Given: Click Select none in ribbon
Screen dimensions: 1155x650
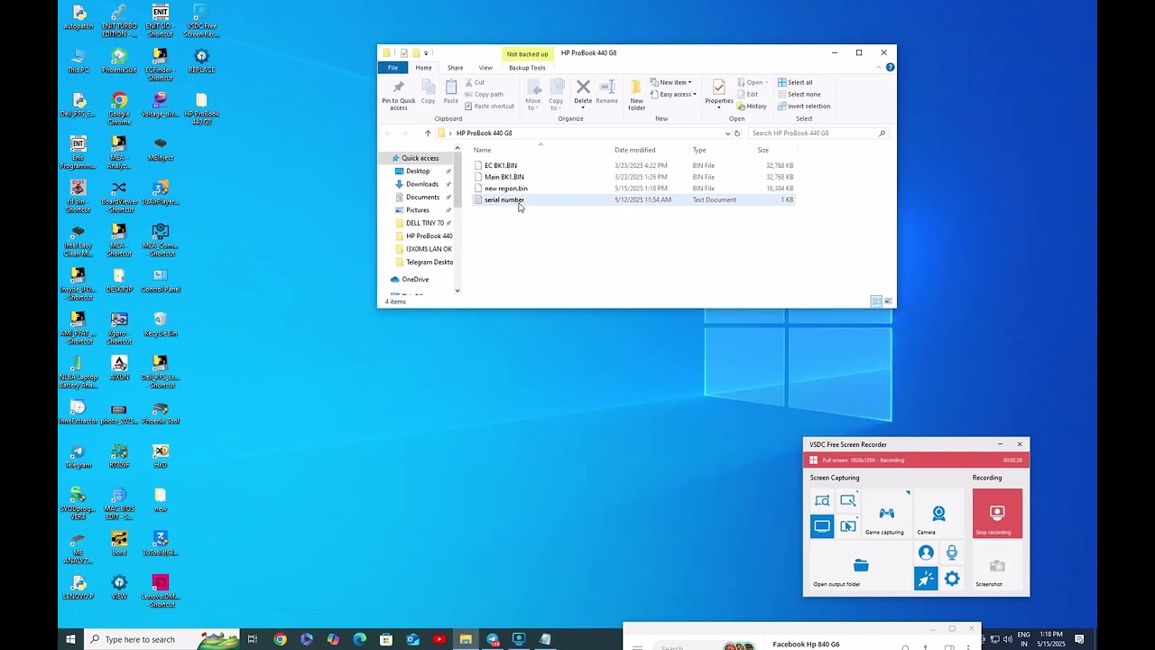Looking at the screenshot, I should [799, 94].
